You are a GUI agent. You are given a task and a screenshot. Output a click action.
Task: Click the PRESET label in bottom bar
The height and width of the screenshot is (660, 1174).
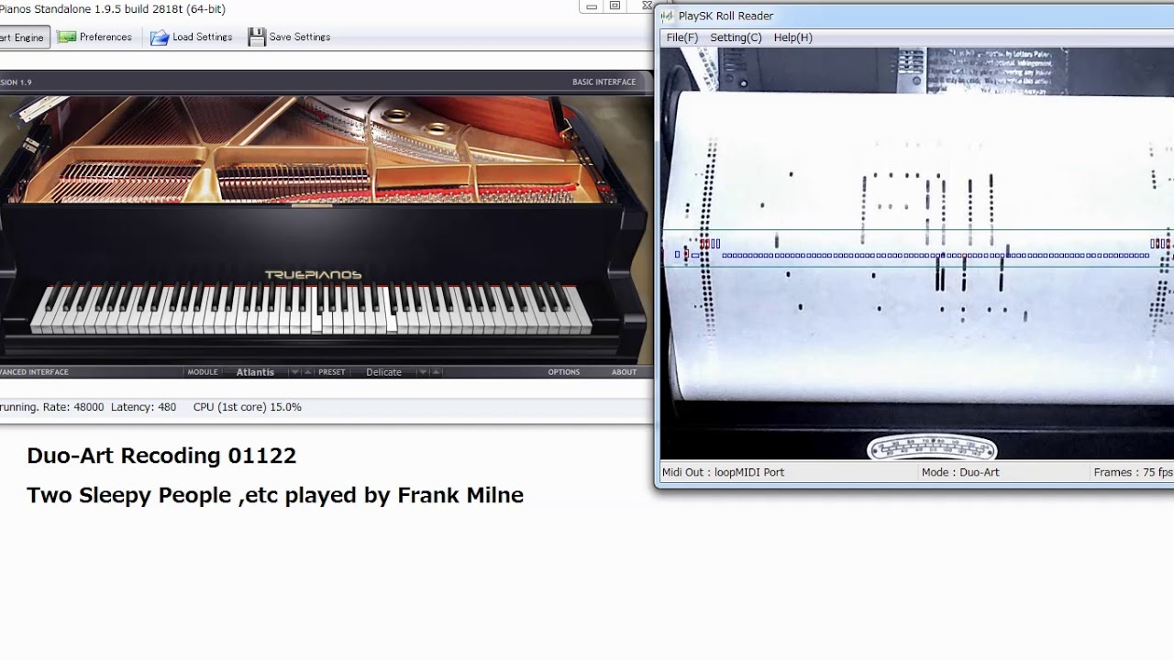(x=331, y=372)
